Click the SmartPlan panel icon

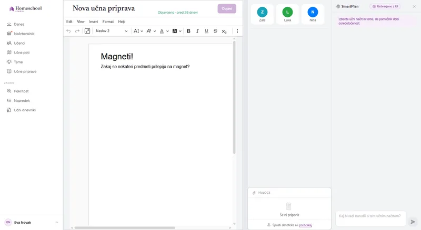pyautogui.click(x=338, y=6)
